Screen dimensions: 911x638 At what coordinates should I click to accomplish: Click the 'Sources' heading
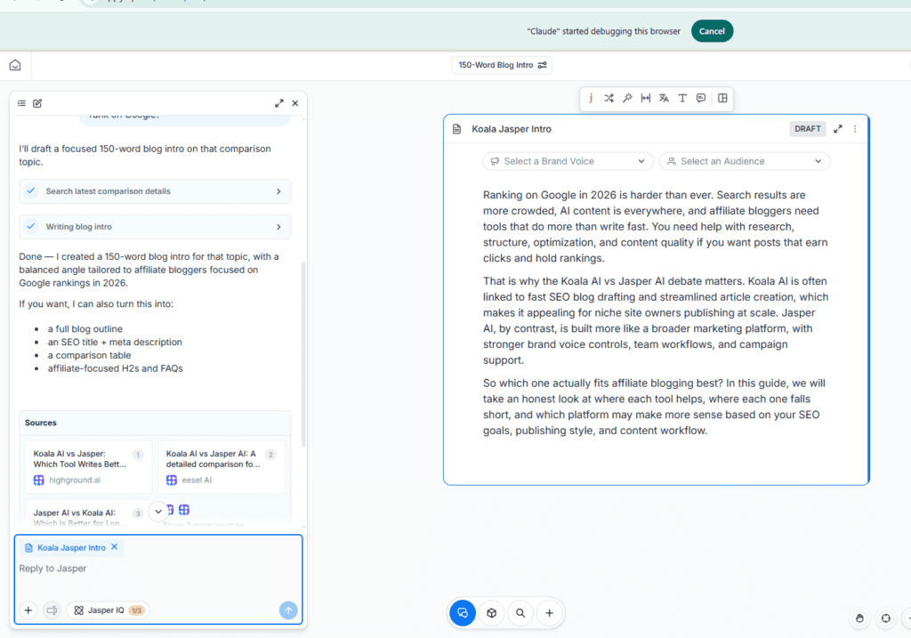(41, 423)
